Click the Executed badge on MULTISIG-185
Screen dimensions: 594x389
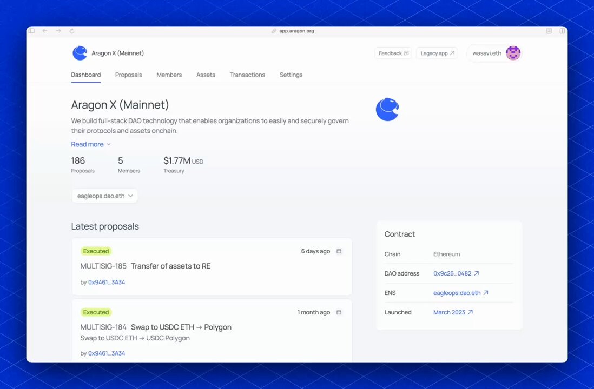(96, 251)
